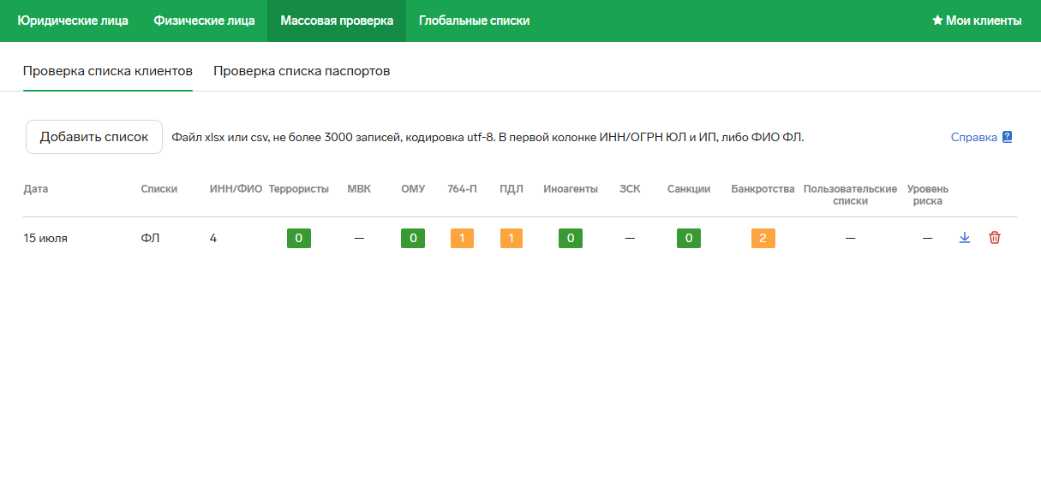Open the Справка link
This screenshot has width=1041, height=492.
click(973, 137)
